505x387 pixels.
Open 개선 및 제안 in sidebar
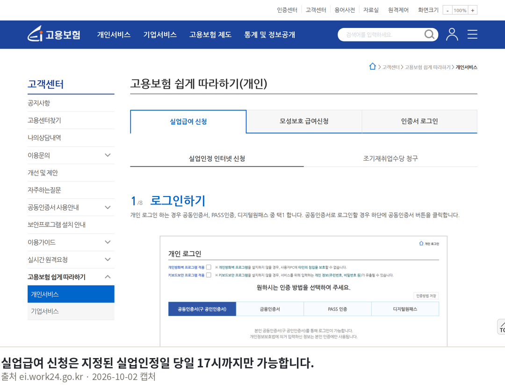71,173
